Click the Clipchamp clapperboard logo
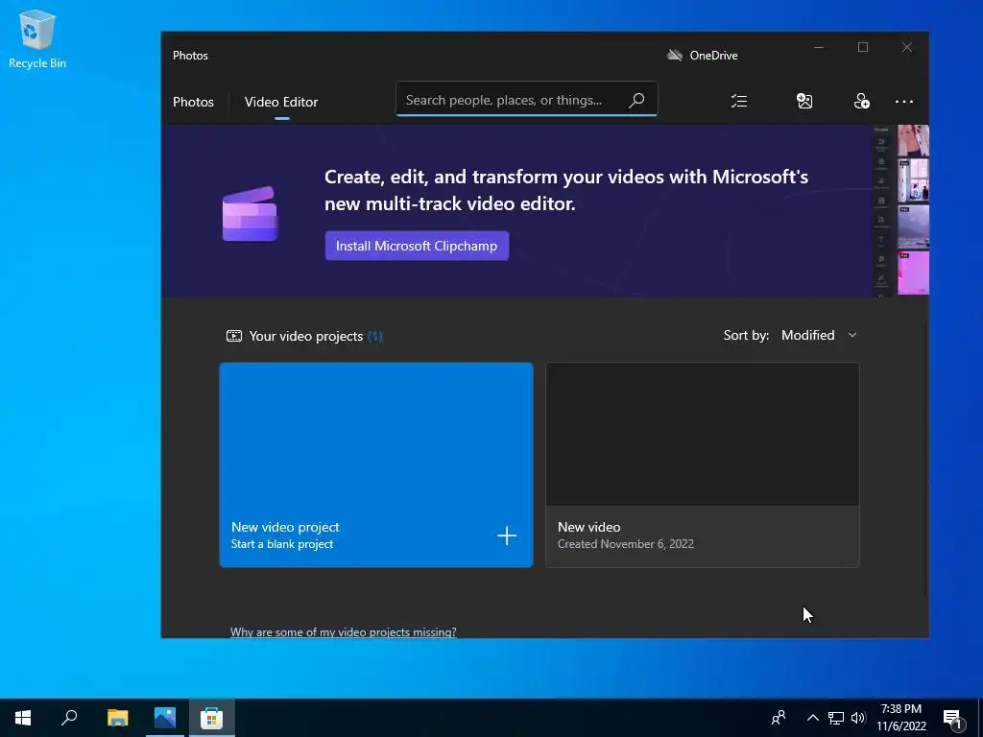This screenshot has height=737, width=983. 250,214
